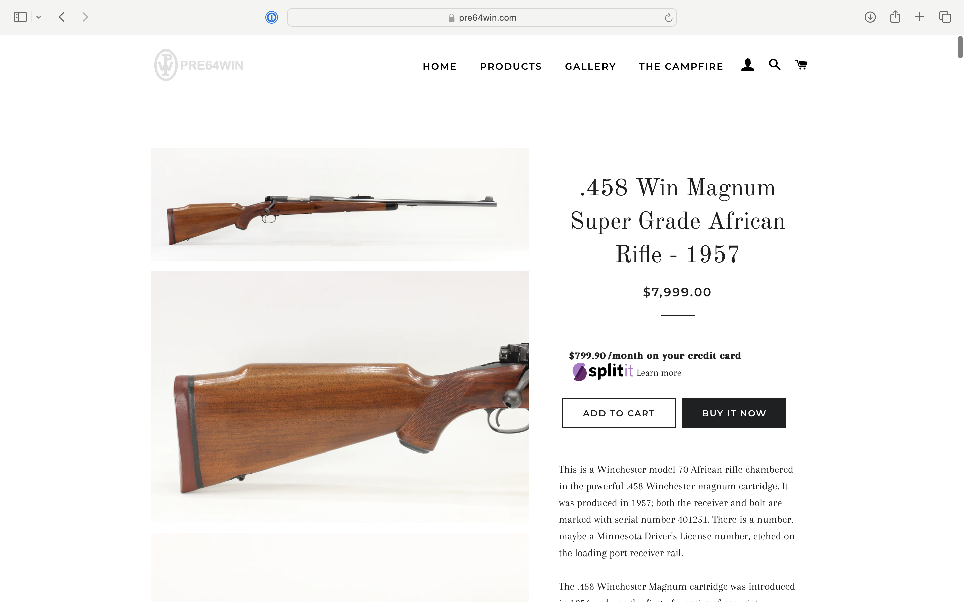This screenshot has height=602, width=964.
Task: Click the 1Password extension icon
Action: coord(272,17)
